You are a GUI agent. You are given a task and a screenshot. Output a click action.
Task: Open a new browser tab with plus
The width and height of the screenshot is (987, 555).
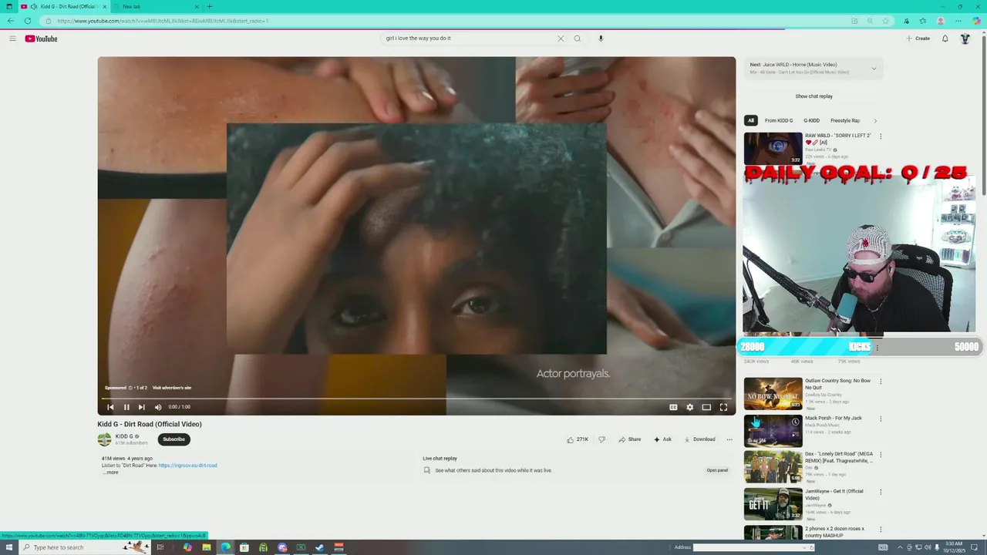[x=209, y=7]
